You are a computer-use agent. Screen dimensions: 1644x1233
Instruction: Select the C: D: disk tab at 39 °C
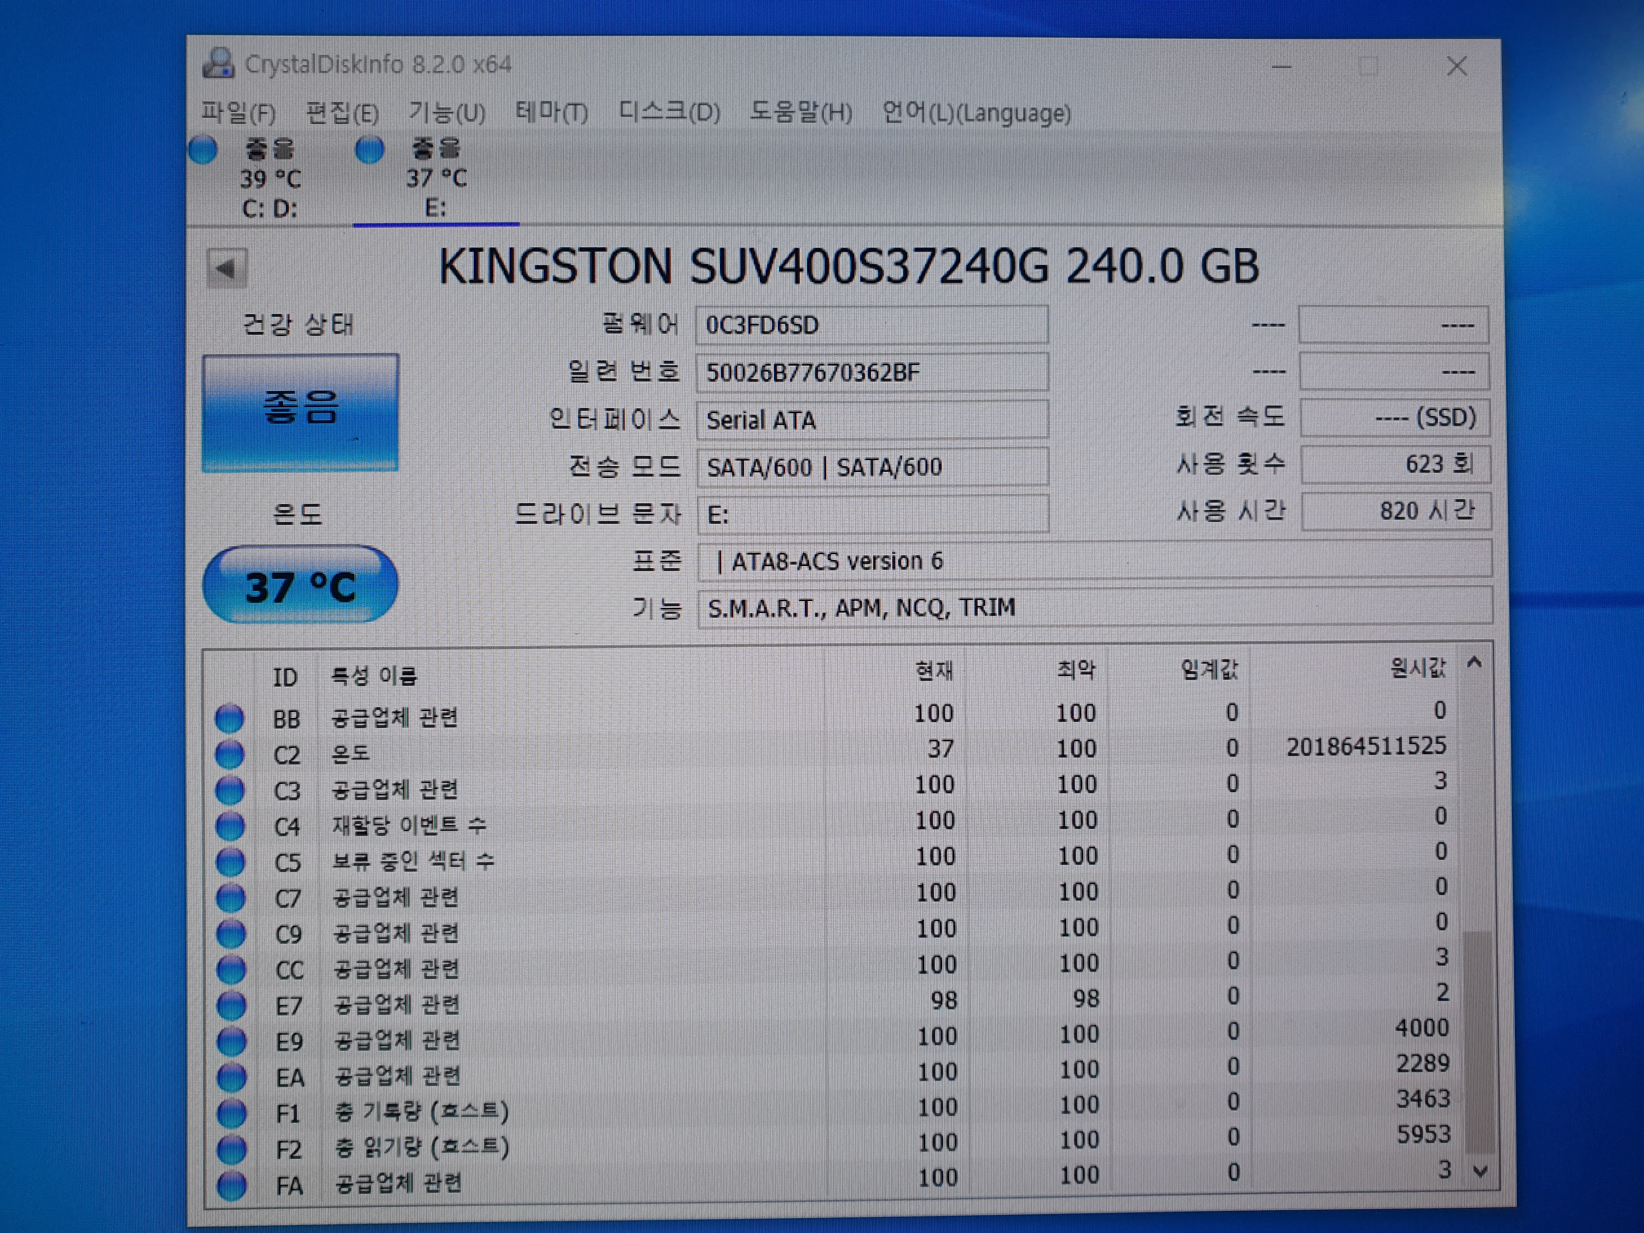[x=270, y=178]
